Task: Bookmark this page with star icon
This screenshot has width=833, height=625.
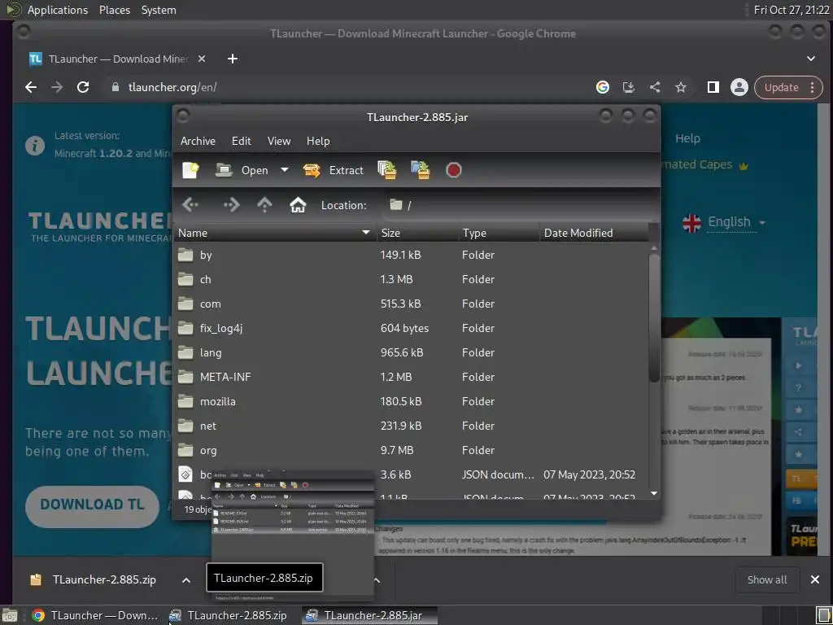Action: [x=681, y=87]
